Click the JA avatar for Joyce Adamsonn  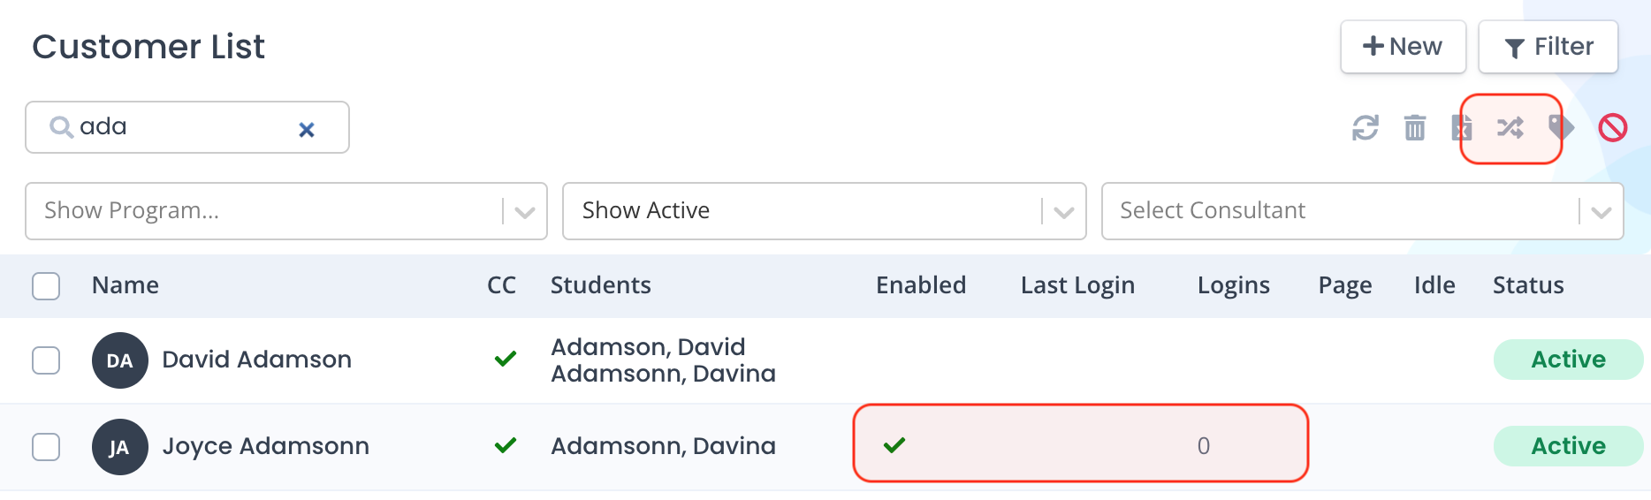tap(119, 447)
